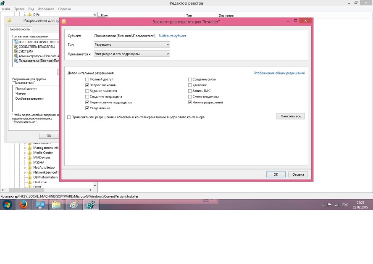Select Пользователи group icon

click(16, 61)
